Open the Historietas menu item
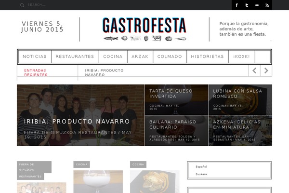 tap(207, 56)
